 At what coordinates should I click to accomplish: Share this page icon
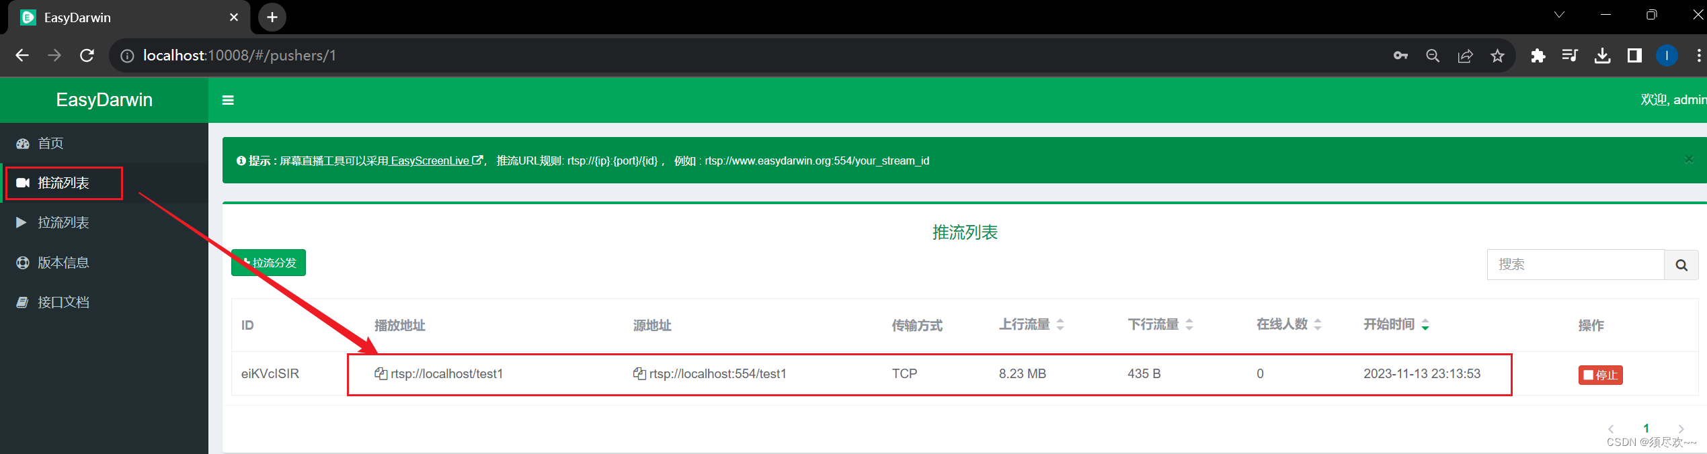point(1465,56)
